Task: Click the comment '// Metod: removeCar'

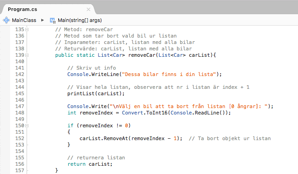Action: (x=84, y=29)
